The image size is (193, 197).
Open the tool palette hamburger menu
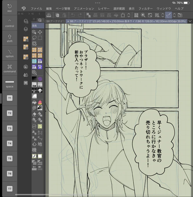tap(34, 19)
